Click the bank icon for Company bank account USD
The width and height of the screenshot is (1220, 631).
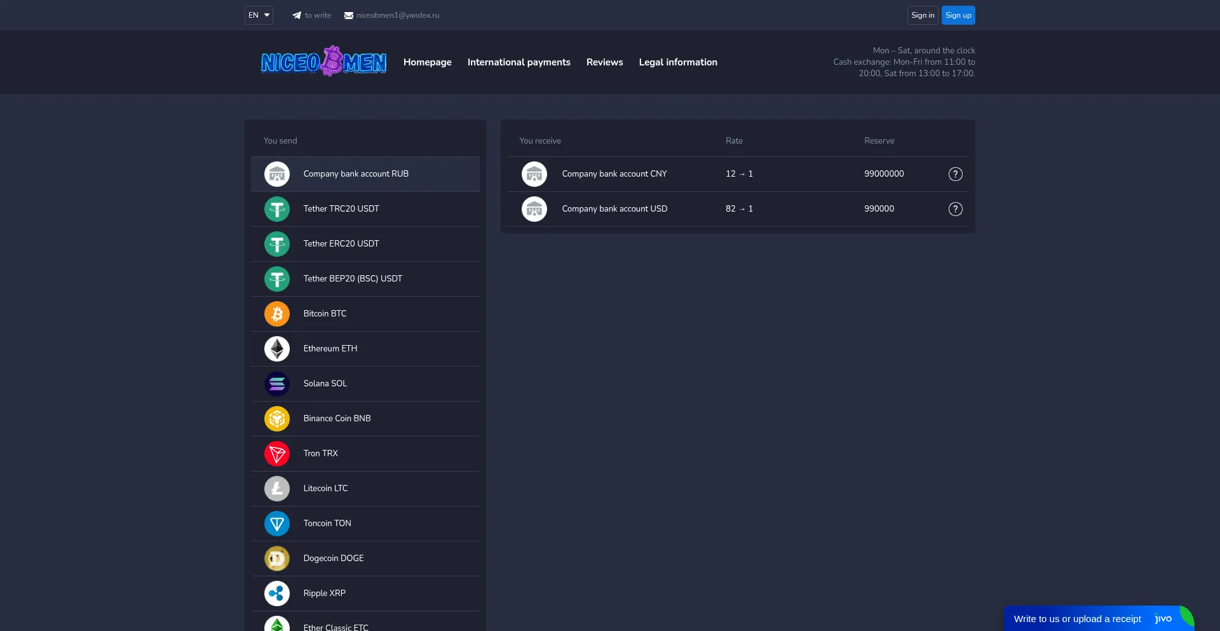[534, 209]
